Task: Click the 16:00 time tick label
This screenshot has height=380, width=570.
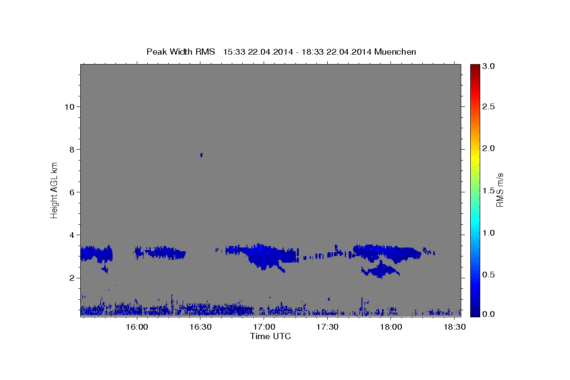Action: pos(137,327)
